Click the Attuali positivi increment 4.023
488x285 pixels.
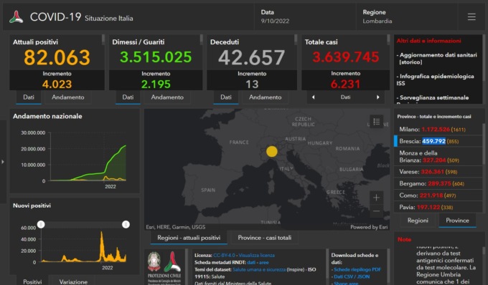point(57,84)
